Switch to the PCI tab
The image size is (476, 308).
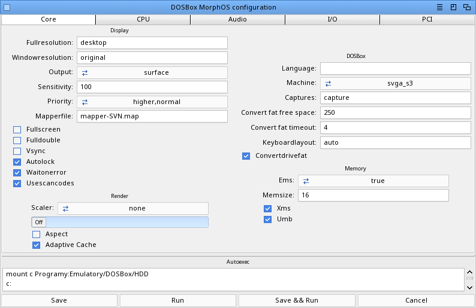pyautogui.click(x=427, y=19)
